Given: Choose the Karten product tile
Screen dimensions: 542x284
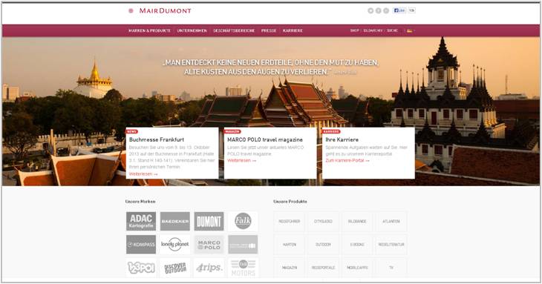Looking at the screenshot, I should click(x=290, y=244).
